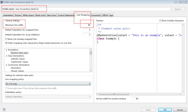Click the help question mark icon
This screenshot has height=112, width=188.
pos(4,109)
